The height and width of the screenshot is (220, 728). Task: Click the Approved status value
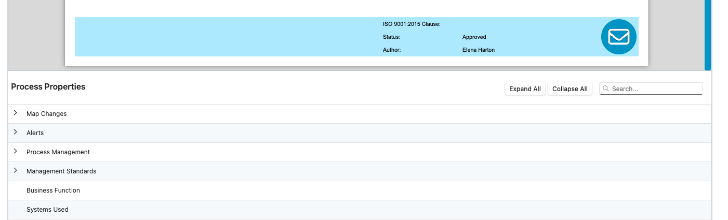pos(474,37)
